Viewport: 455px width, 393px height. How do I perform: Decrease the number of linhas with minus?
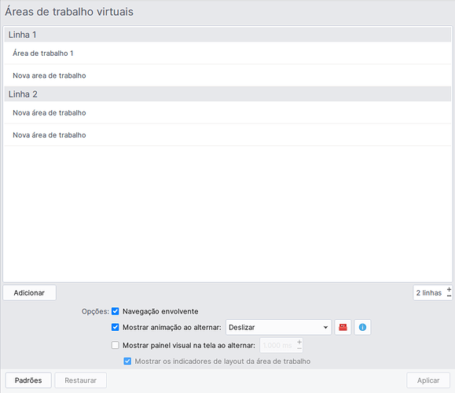449,296
